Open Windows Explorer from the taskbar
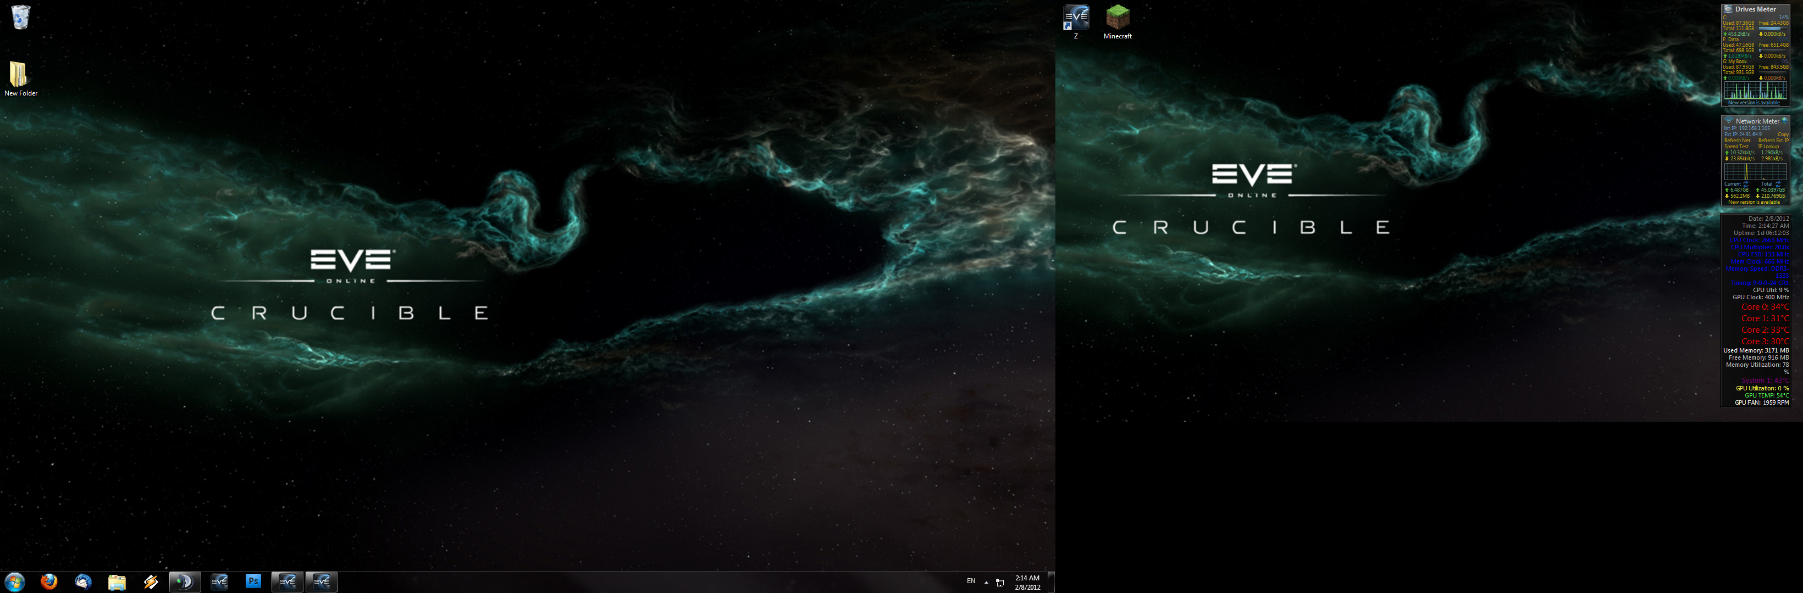 (117, 581)
